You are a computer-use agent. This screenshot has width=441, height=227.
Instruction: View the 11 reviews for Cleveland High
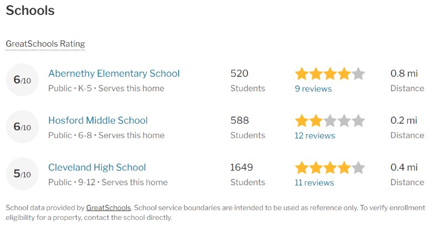coord(314,182)
